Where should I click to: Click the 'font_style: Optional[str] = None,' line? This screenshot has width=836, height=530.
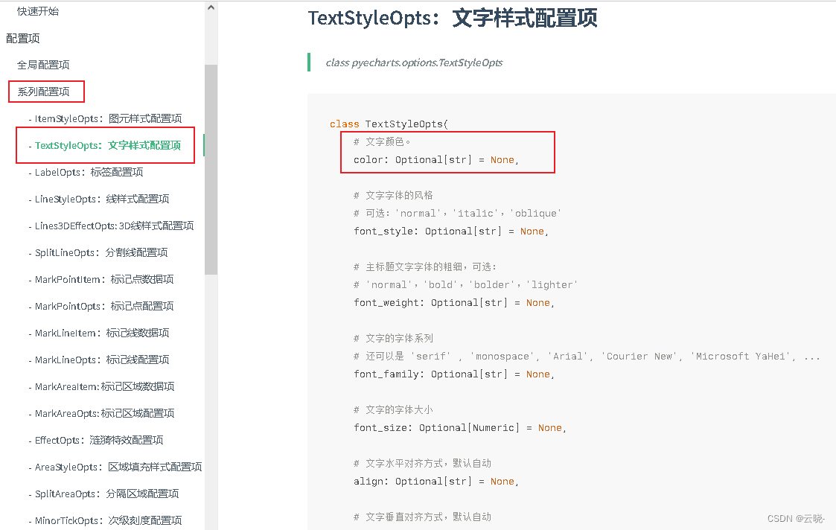(x=450, y=231)
